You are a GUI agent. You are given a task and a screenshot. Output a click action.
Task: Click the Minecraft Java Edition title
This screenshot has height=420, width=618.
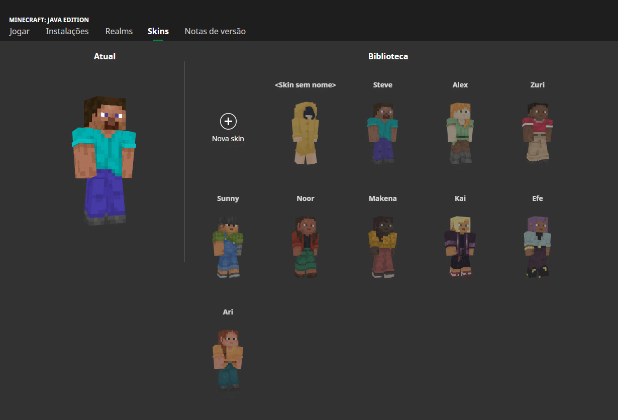click(49, 20)
